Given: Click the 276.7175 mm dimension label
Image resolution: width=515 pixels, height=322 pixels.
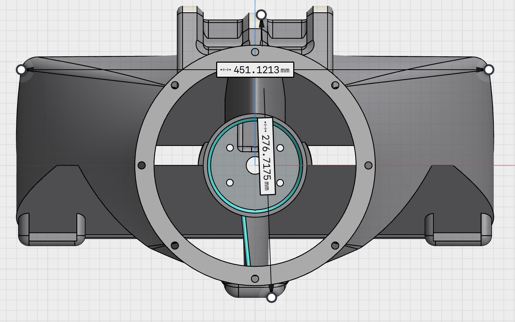Looking at the screenshot, I should coord(266,156).
